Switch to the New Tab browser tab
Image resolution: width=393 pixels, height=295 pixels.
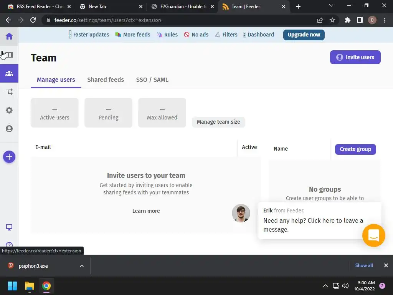click(110, 7)
